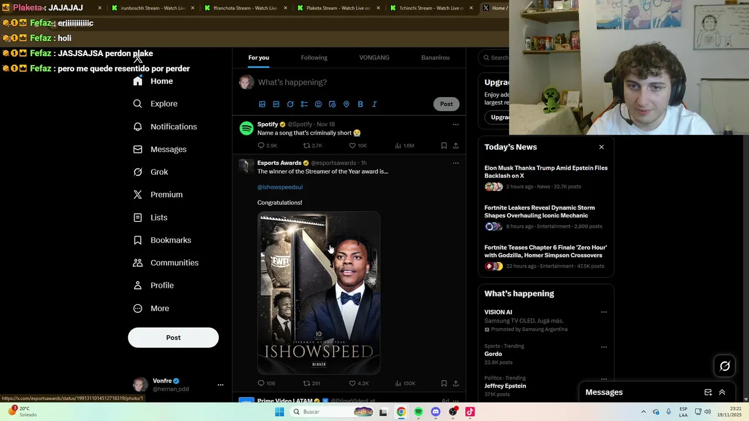Open more options on Spotify post
The width and height of the screenshot is (749, 421).
pyautogui.click(x=456, y=125)
